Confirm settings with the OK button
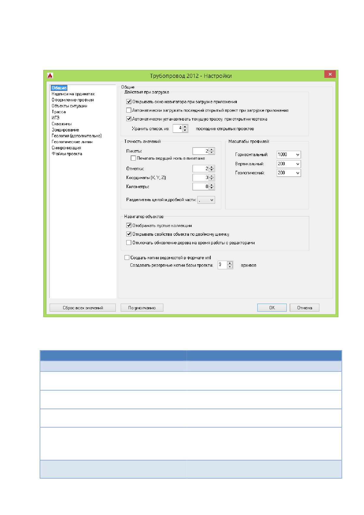The image size is (364, 515). pos(272,308)
